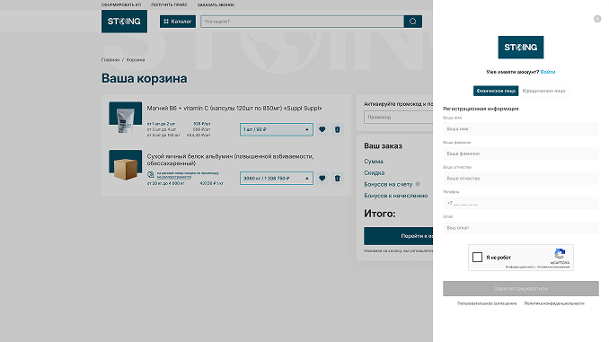Image resolution: width=609 pixels, height=342 pixels.
Task: Focus the Ваш email field
Action: pos(520,228)
